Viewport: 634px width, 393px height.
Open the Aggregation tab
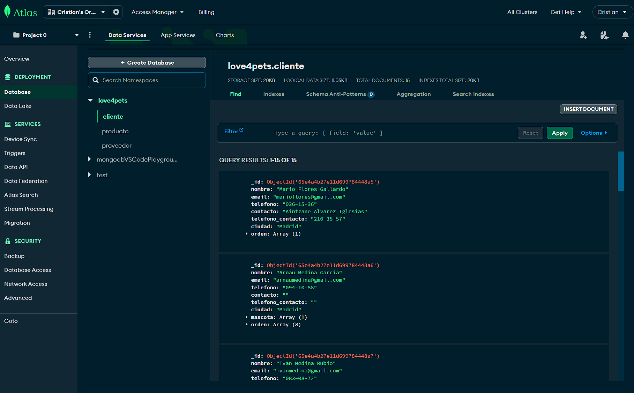coord(413,94)
